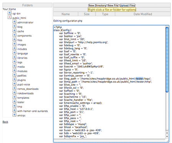Click the $ftp_host line in the editor
The image size is (172, 143).
point(76,109)
